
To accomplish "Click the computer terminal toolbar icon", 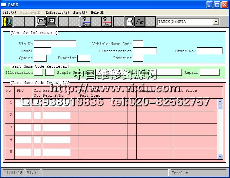I will [42, 22].
